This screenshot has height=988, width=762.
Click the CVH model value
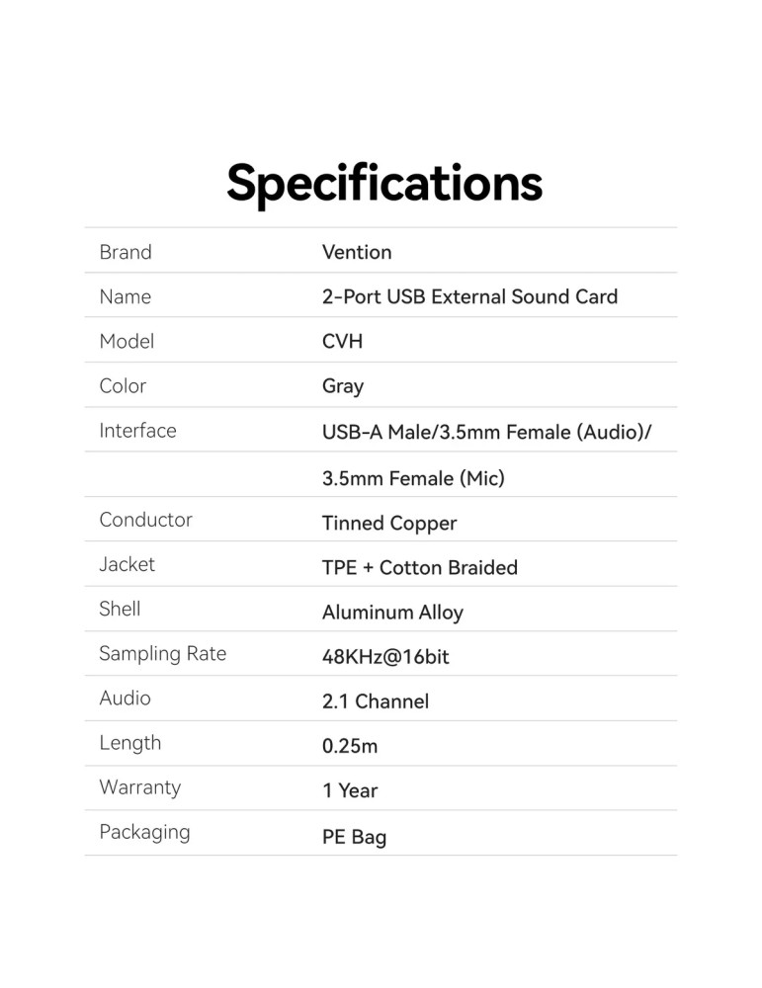click(x=342, y=341)
